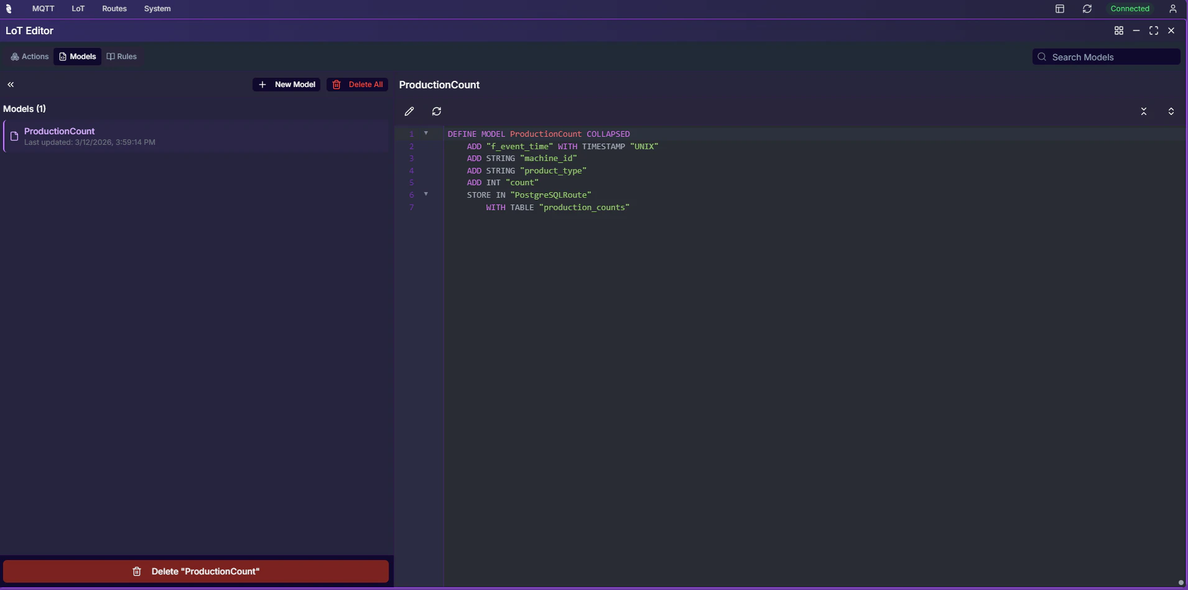The width and height of the screenshot is (1188, 590).
Task: Create a New Model
Action: click(x=287, y=84)
